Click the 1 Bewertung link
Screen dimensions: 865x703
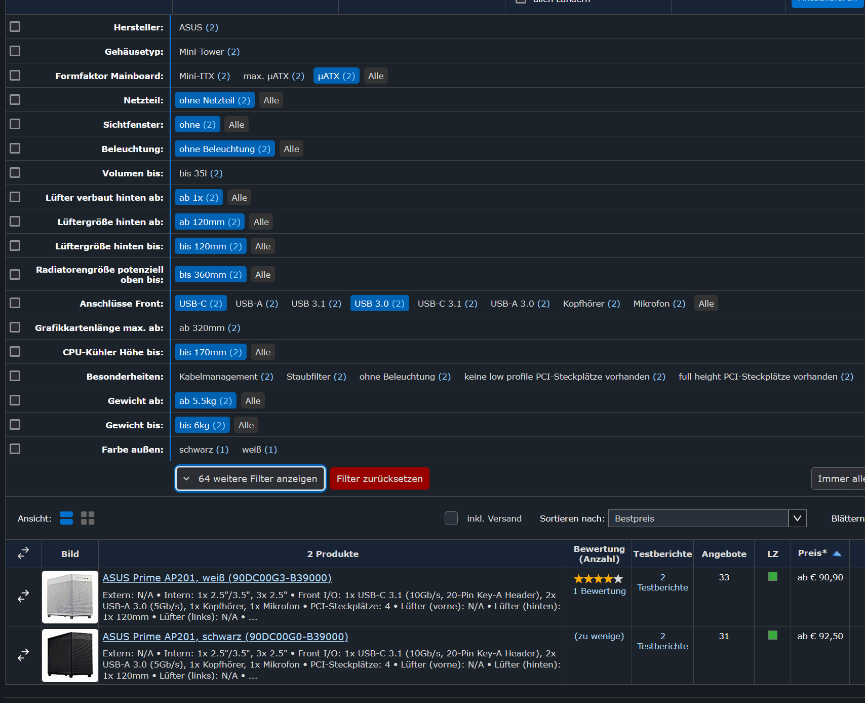(x=599, y=591)
